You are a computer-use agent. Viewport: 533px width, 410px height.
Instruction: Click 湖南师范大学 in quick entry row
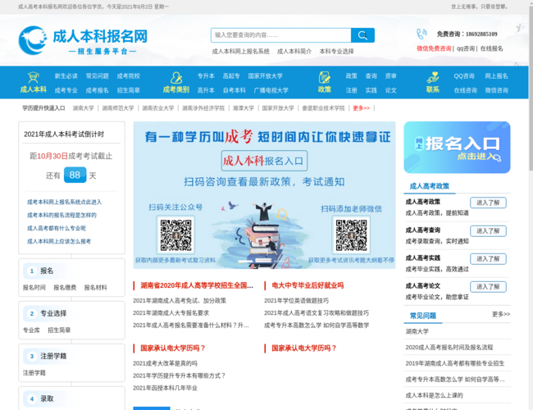118,108
